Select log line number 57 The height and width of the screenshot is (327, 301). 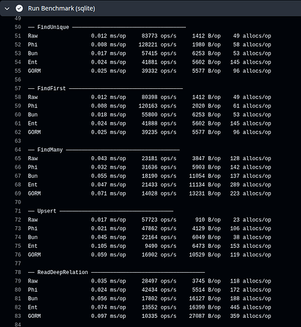tap(18, 88)
